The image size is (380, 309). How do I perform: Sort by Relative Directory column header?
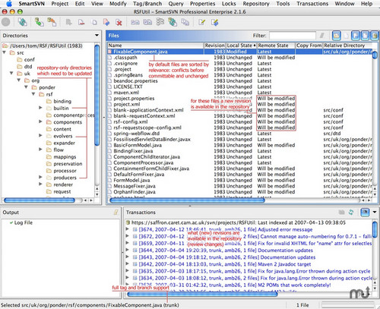pos(347,46)
